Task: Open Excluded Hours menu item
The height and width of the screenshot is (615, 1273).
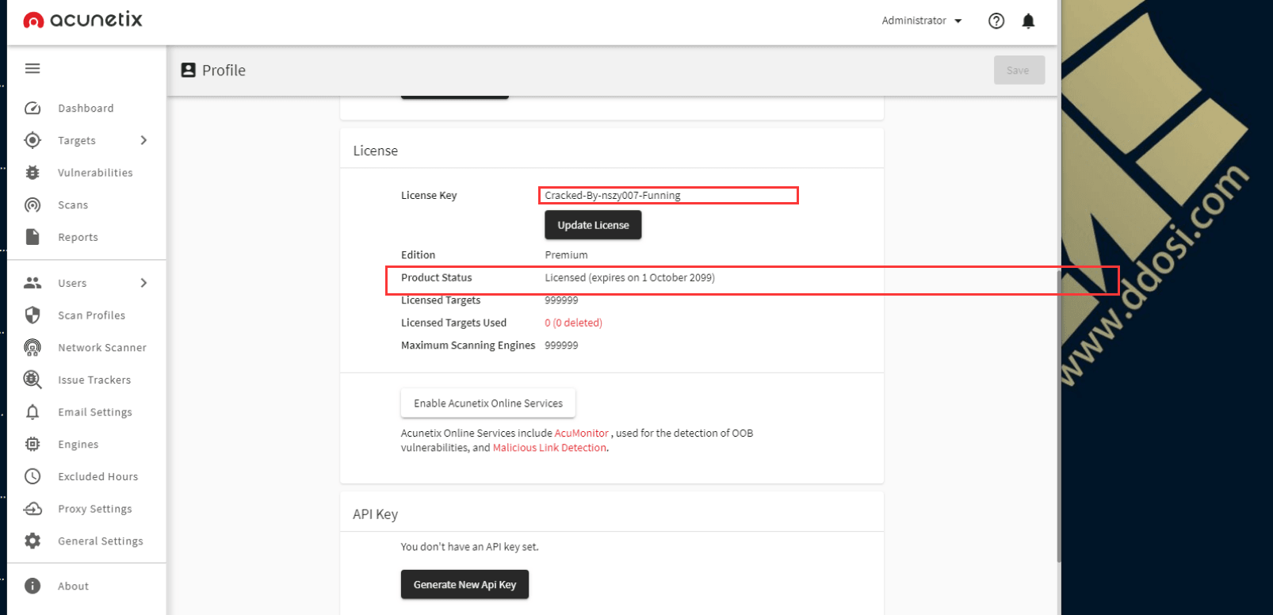Action: pos(97,477)
